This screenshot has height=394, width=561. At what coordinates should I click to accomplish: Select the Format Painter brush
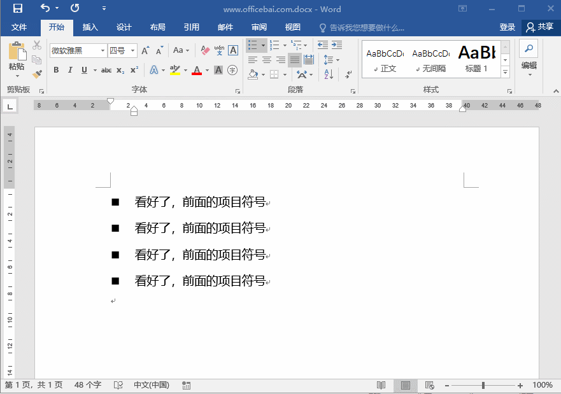point(37,74)
